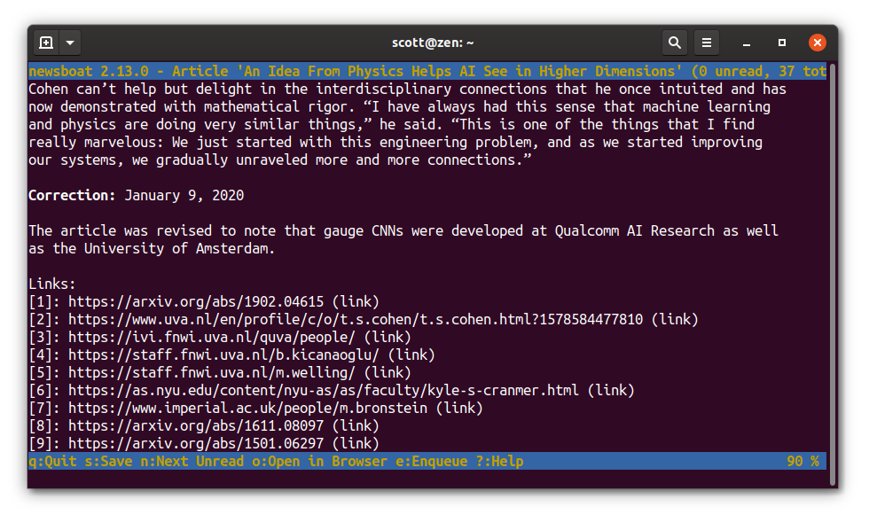
Task: Click the newsboat article title bar
Action: point(426,71)
